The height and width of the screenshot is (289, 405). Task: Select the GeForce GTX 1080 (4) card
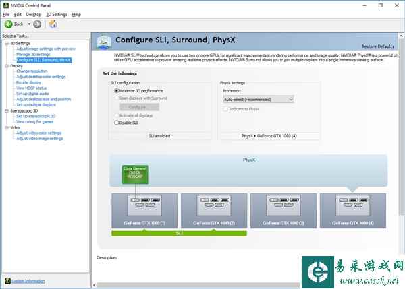tap(353, 211)
